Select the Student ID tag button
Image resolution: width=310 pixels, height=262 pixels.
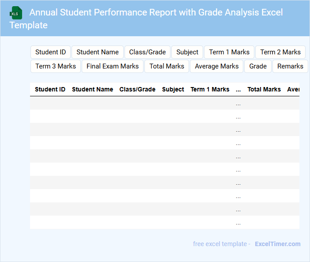tap(50, 52)
